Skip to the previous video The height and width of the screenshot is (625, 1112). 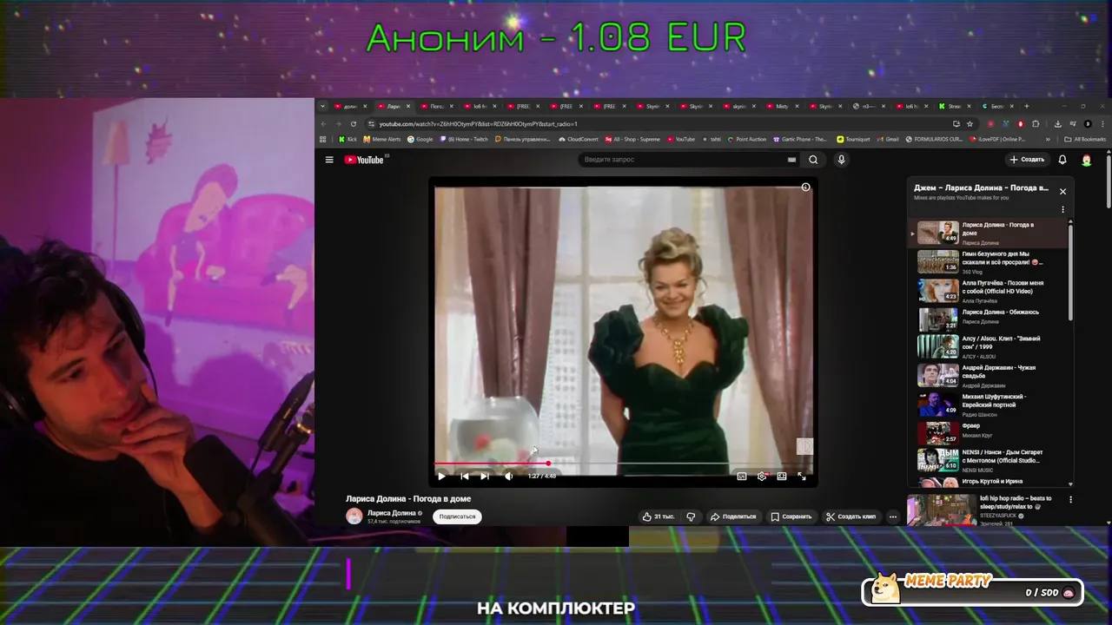point(464,476)
